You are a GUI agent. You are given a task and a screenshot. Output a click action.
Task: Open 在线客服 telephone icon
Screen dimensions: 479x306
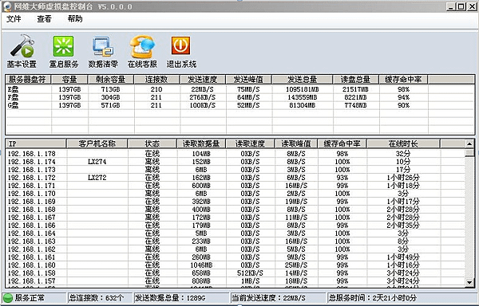click(x=142, y=47)
